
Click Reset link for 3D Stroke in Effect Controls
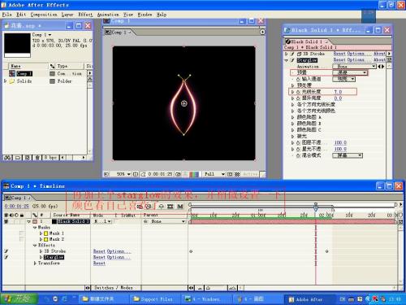(339, 54)
